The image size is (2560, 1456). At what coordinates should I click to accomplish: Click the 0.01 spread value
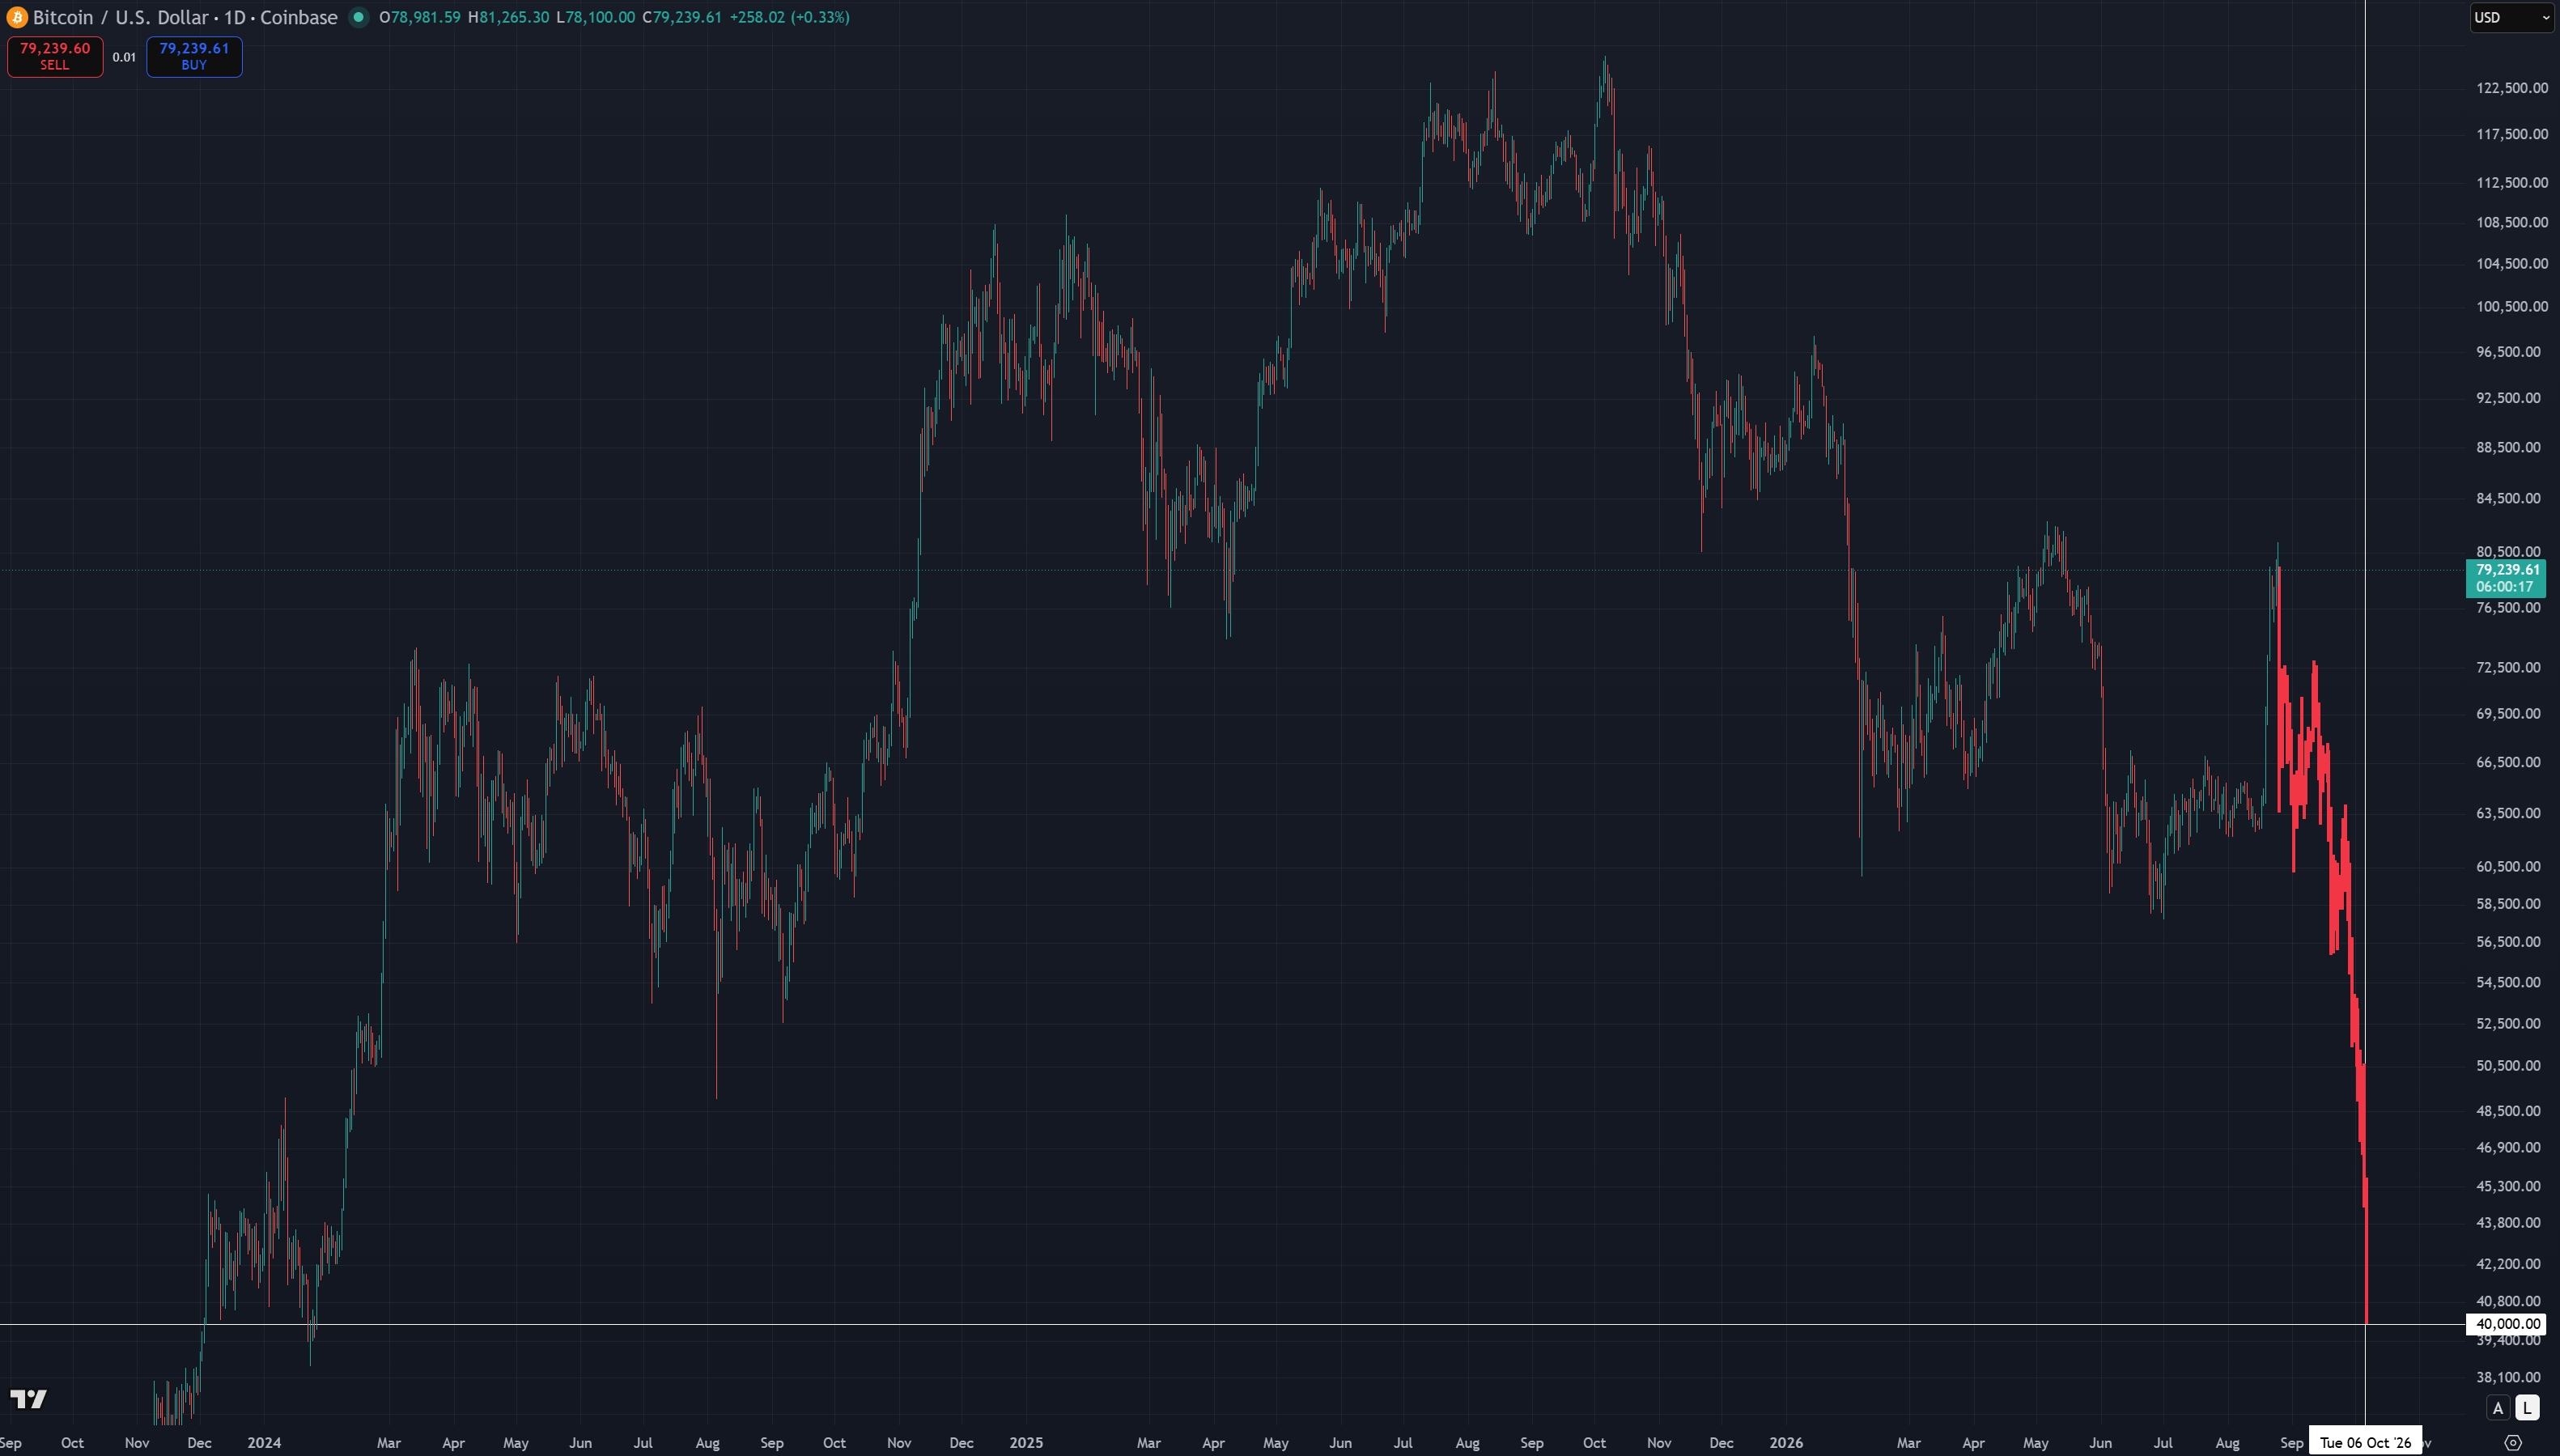click(x=124, y=57)
